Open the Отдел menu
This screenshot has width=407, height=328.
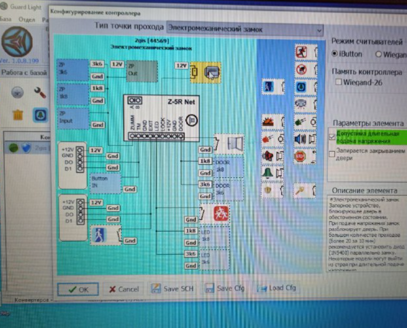pos(27,19)
